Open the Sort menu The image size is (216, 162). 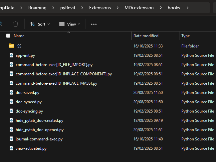coord(40,24)
